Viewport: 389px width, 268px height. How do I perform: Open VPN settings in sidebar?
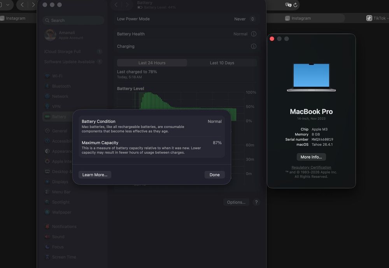(x=74, y=106)
